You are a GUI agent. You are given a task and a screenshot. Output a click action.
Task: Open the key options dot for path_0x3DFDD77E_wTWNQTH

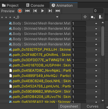[x=96, y=60]
